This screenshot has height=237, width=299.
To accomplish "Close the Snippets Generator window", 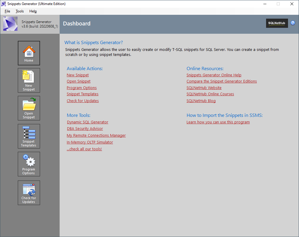I will [x=292, y=4].
